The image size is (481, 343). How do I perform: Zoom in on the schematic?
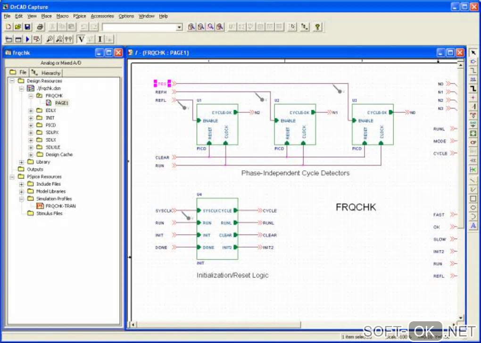pyautogui.click(x=191, y=27)
